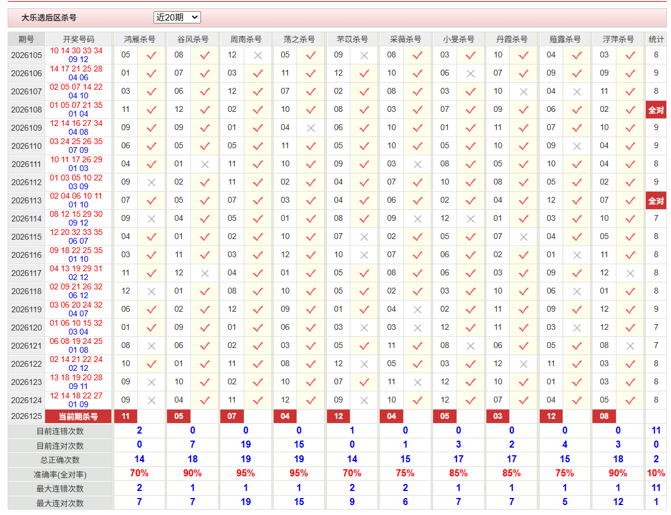This screenshot has height=515, width=671.
Task: Click the 目前连错次数 row label
Action: point(60,431)
